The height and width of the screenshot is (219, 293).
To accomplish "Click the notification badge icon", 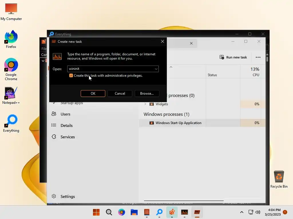I will point(285,212).
